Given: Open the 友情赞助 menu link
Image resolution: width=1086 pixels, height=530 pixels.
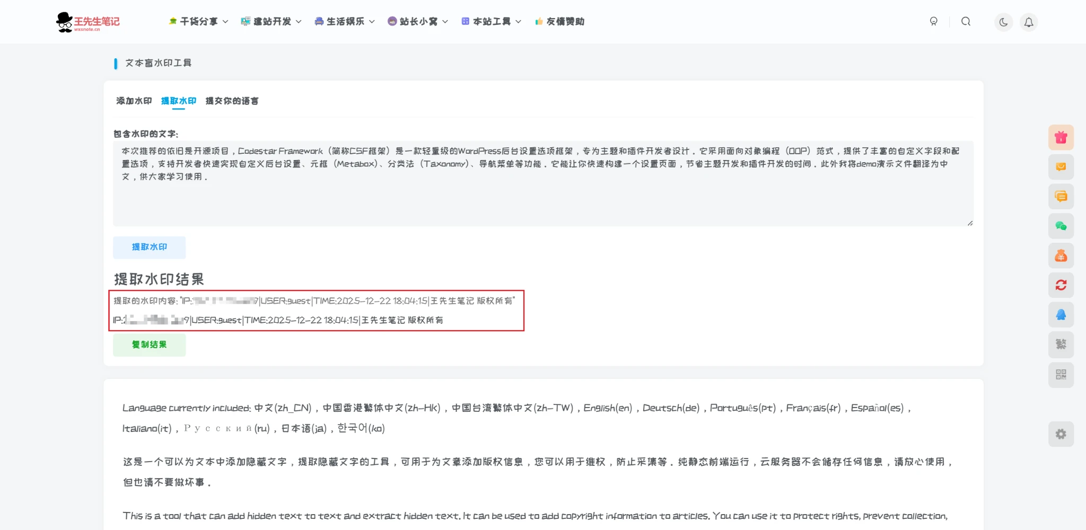Looking at the screenshot, I should coord(559,22).
